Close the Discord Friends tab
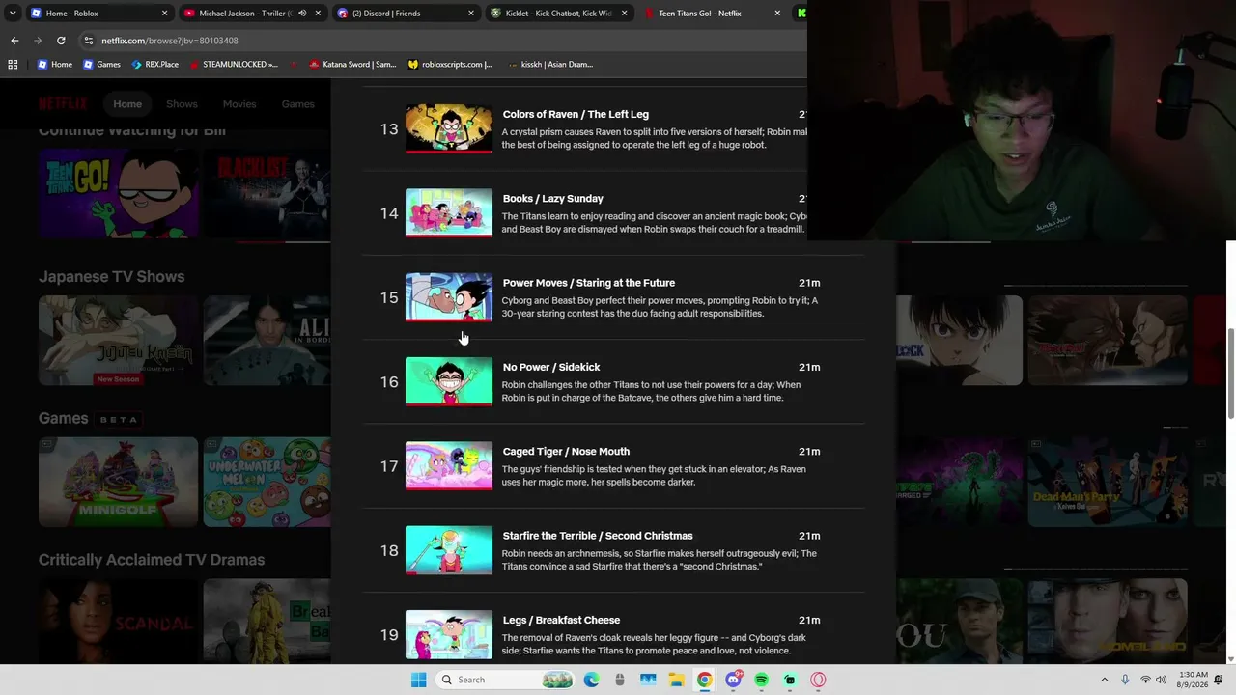Viewport: 1236px width, 695px height. (x=471, y=14)
